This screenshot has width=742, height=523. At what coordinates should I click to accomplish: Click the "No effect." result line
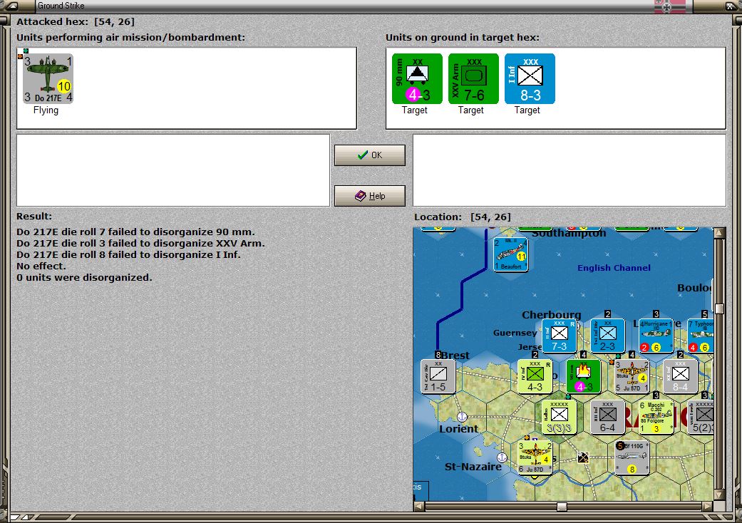(41, 266)
